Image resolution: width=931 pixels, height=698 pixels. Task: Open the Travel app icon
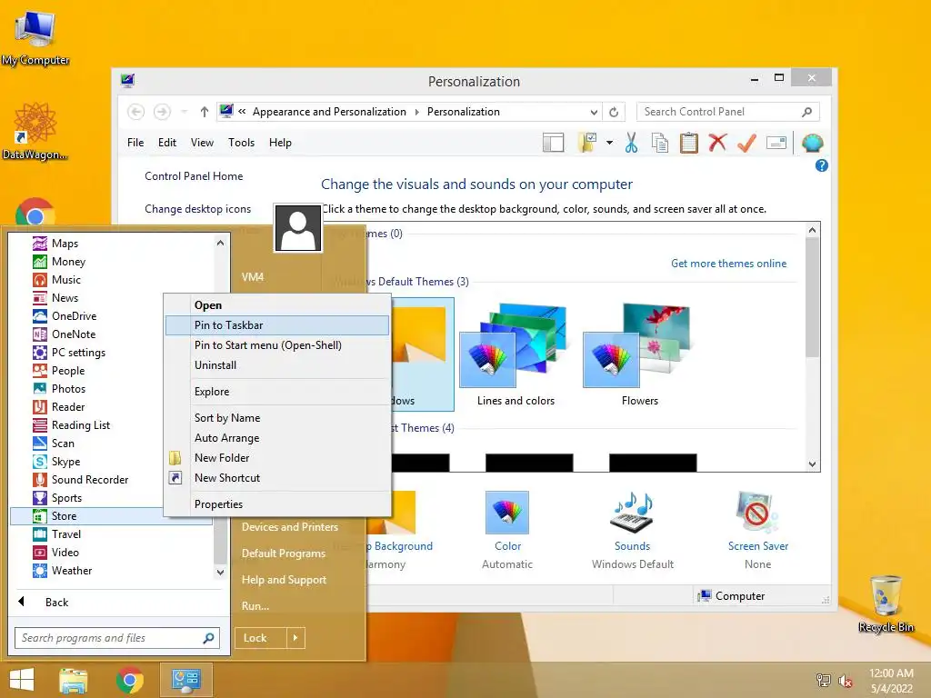[40, 534]
